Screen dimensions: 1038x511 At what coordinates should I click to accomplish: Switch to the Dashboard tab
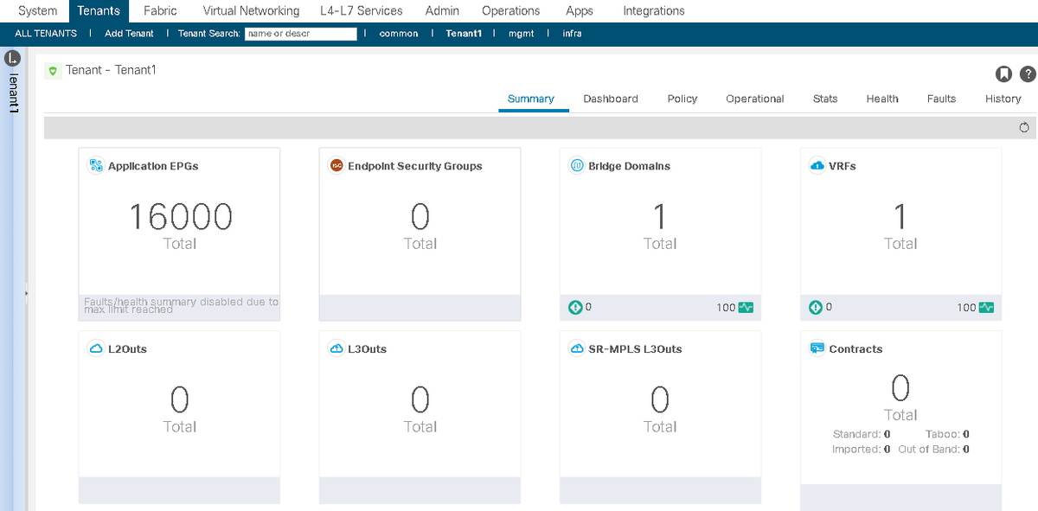(611, 99)
